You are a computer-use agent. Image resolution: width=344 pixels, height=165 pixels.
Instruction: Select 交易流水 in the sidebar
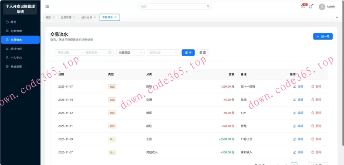[20, 40]
